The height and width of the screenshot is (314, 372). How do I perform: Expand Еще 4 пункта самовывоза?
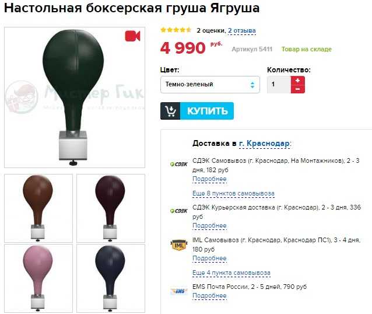coord(231,273)
